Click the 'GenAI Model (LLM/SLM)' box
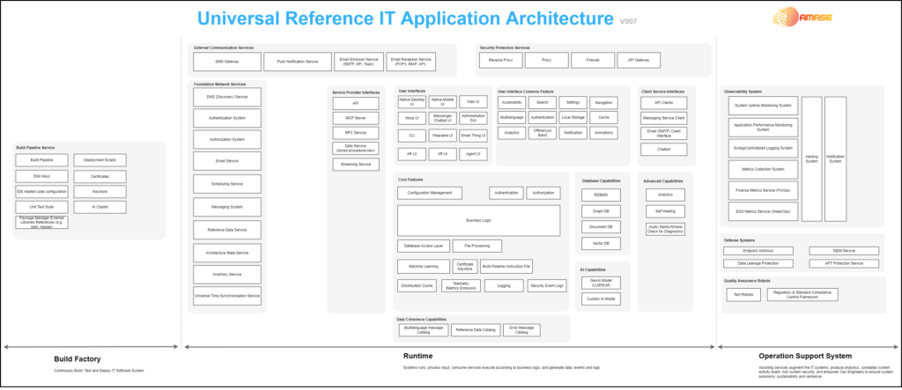The image size is (902, 390). (601, 283)
